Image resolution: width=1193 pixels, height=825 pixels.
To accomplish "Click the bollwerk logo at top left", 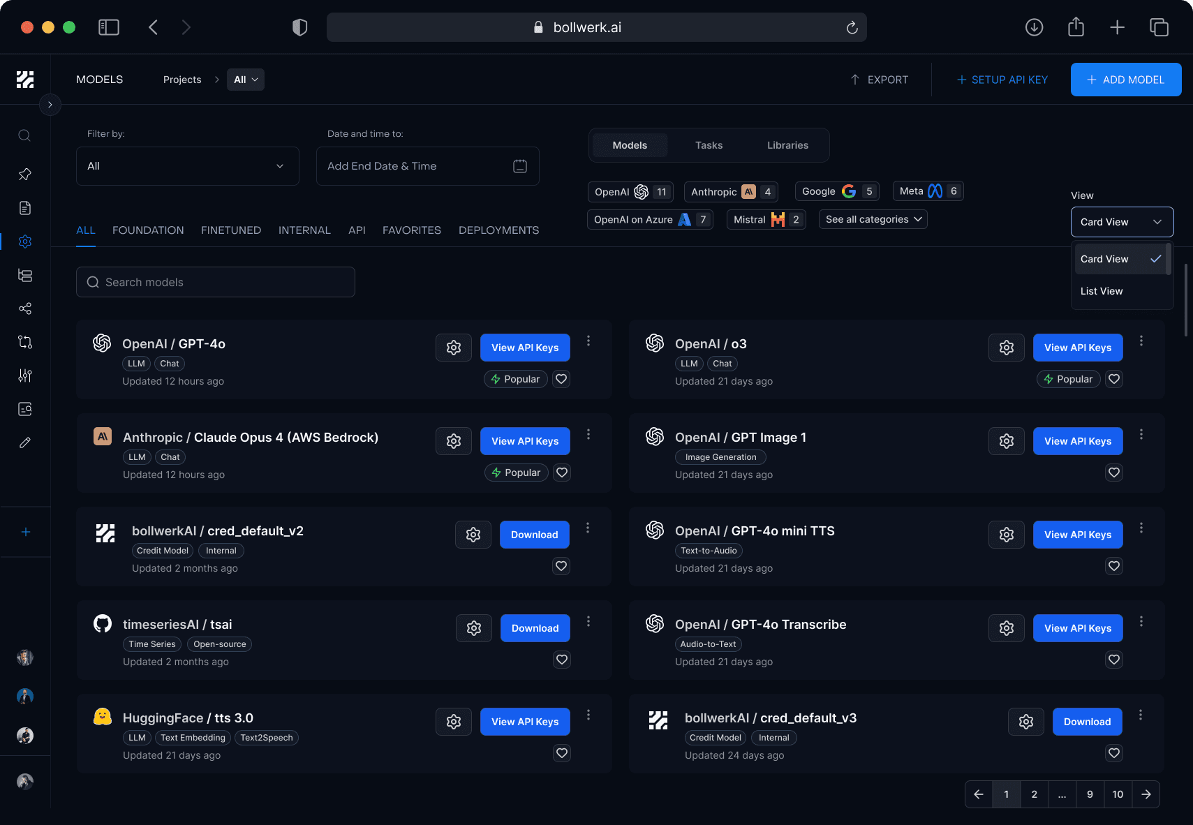I will tap(25, 80).
